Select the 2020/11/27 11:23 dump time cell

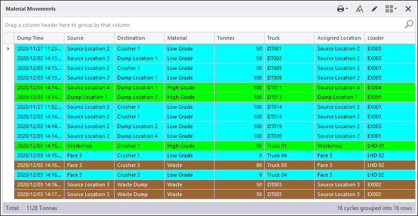(x=39, y=49)
